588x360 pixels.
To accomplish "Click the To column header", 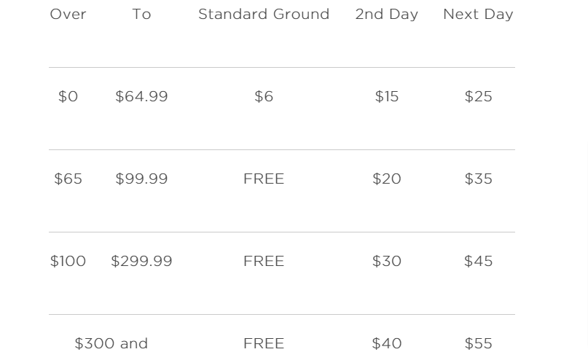I will click(x=141, y=15).
